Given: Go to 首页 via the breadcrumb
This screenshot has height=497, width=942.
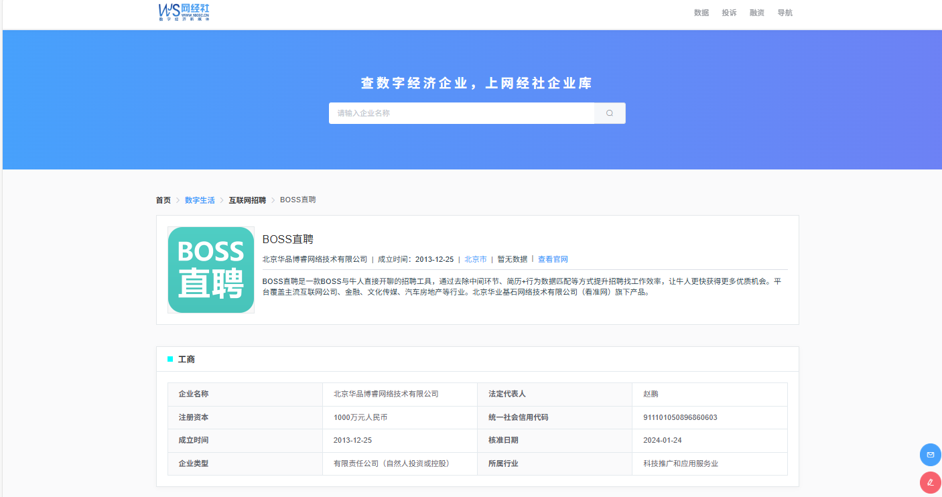Looking at the screenshot, I should click(x=163, y=200).
